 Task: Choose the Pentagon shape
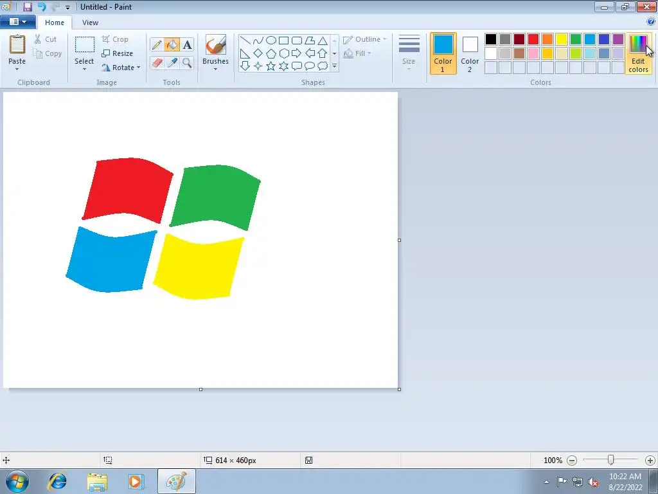point(271,53)
